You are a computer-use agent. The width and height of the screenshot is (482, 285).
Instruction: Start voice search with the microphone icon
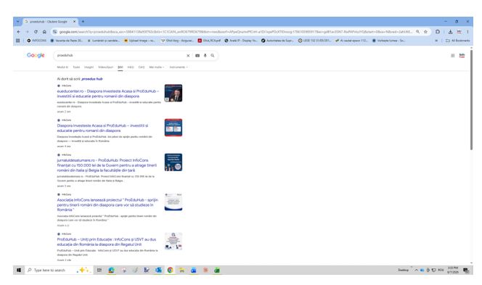[205, 56]
